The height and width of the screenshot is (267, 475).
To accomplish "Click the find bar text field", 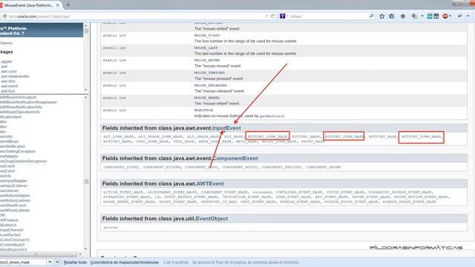I will point(23,262).
